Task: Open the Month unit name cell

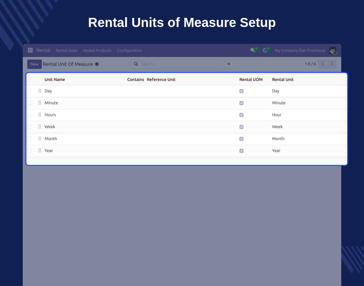Action: tap(51, 138)
